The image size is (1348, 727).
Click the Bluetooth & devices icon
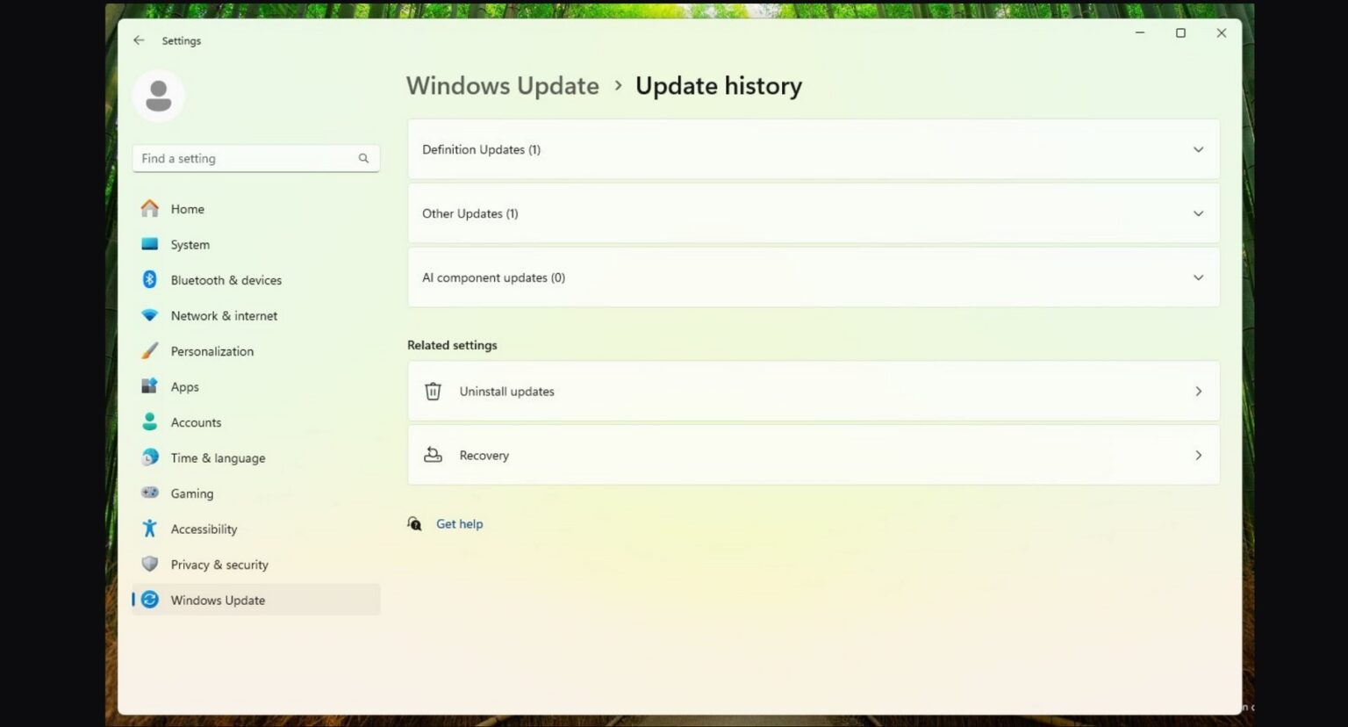(x=150, y=279)
